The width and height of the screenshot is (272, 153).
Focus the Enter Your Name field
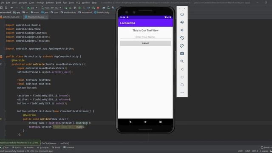(145, 37)
